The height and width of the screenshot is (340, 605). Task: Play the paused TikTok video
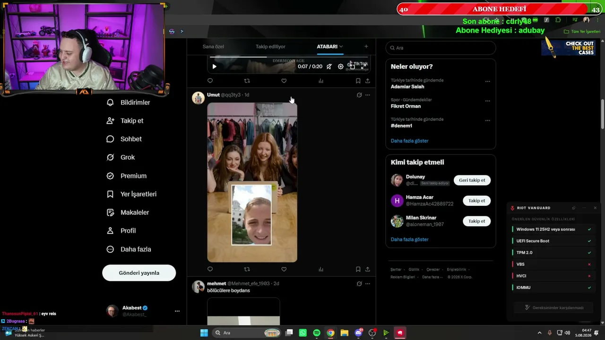click(214, 67)
